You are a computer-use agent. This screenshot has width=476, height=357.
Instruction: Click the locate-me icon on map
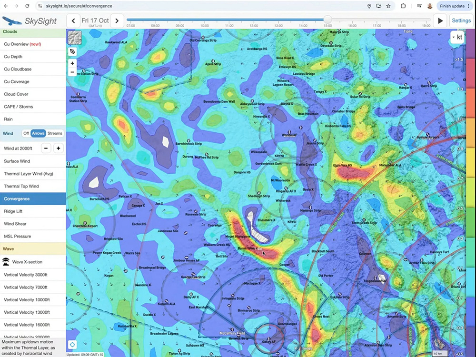(x=72, y=345)
